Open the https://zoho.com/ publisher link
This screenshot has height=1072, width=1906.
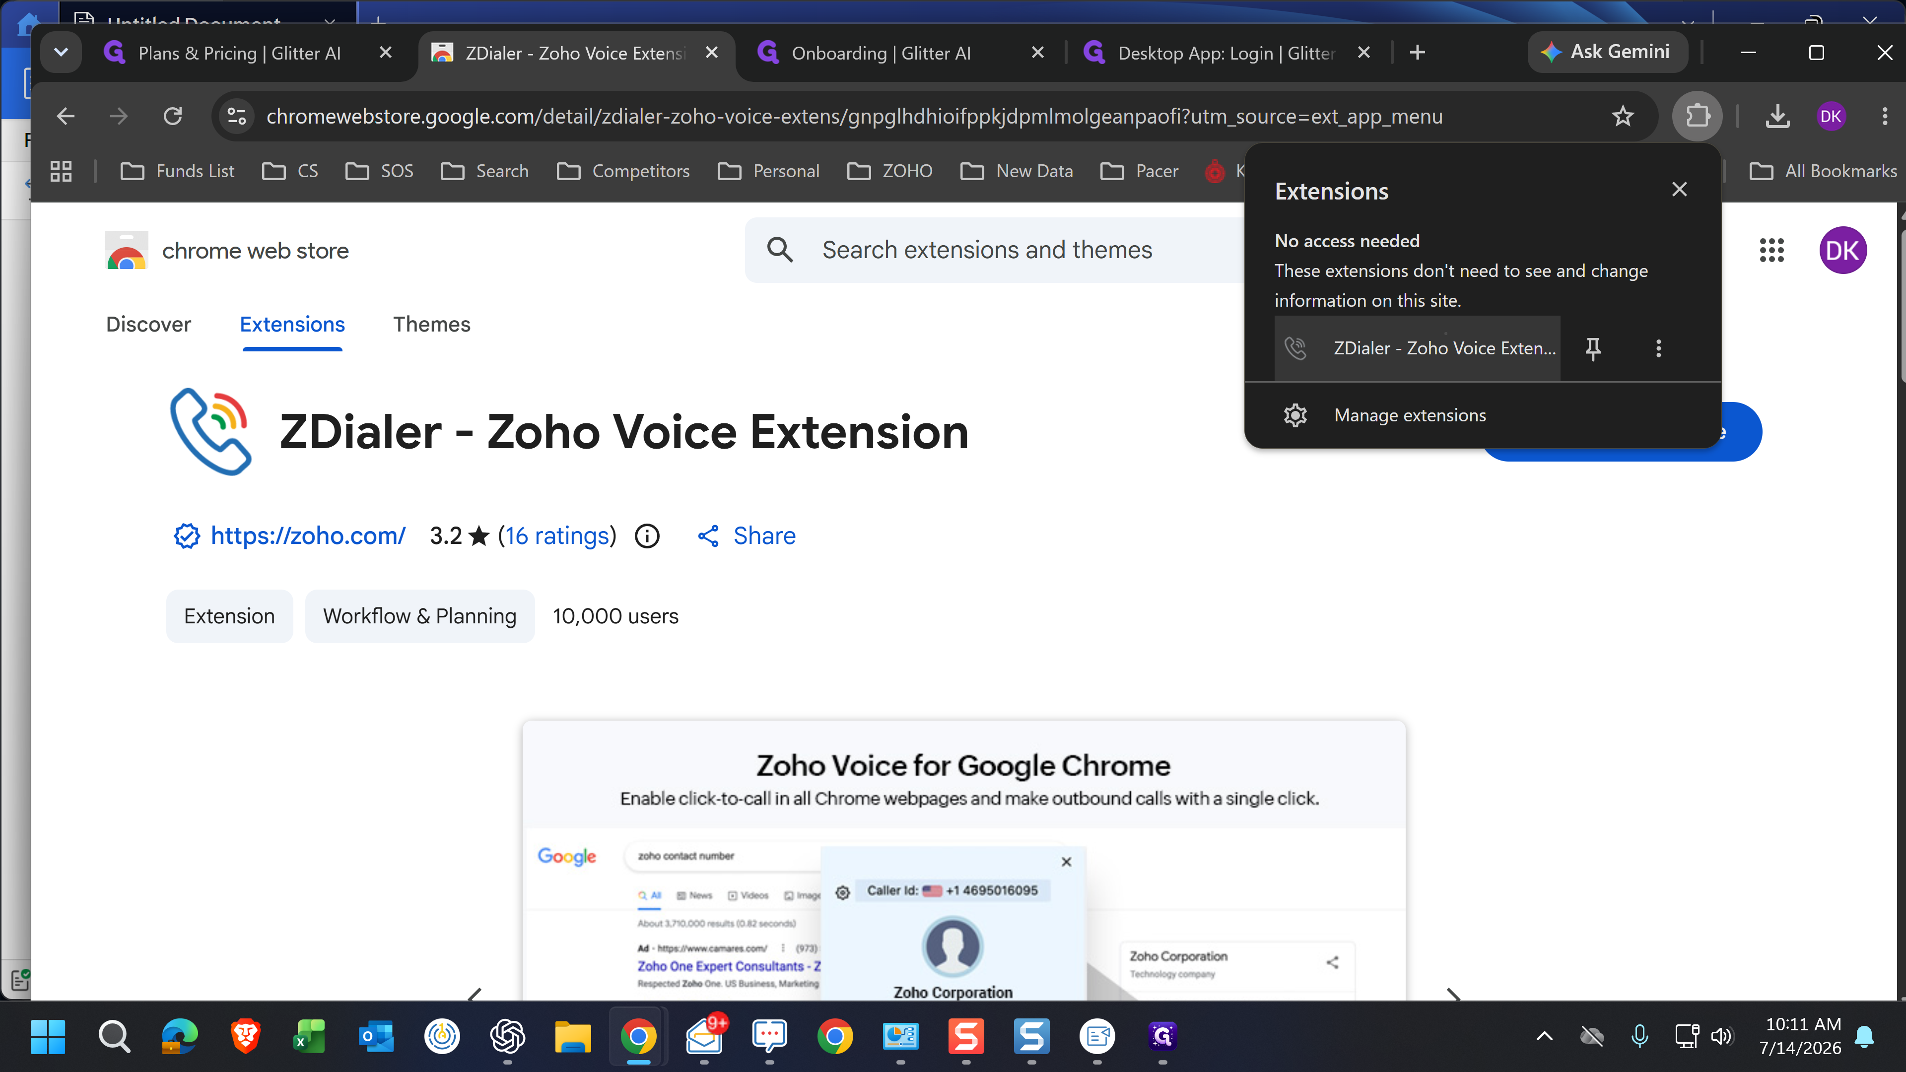(x=308, y=536)
